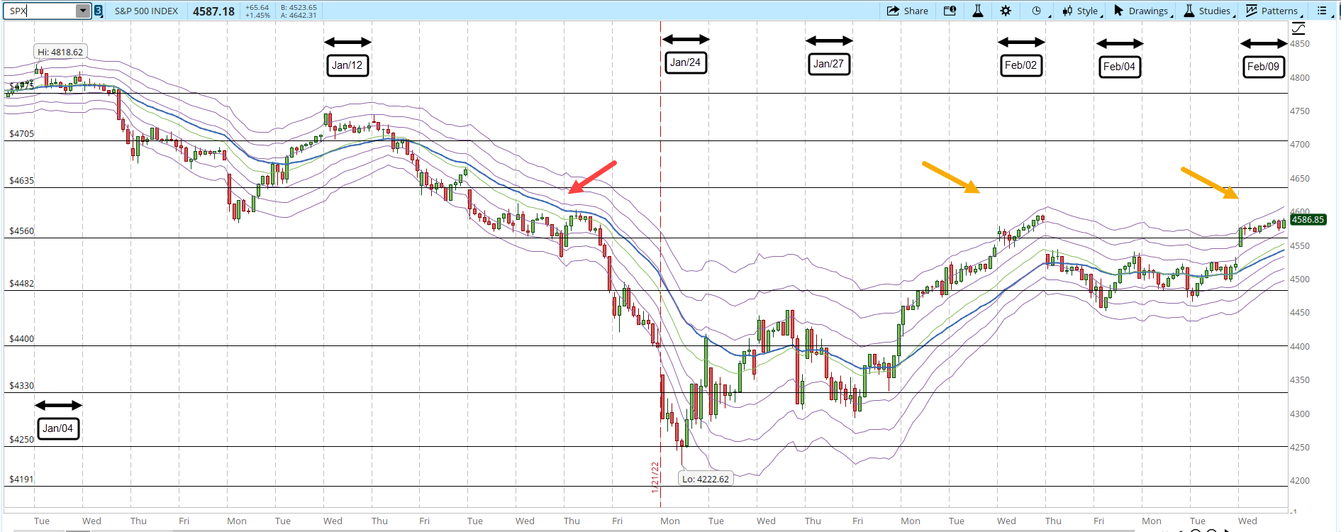
Task: Open the Patterns menu
Action: (x=1274, y=11)
